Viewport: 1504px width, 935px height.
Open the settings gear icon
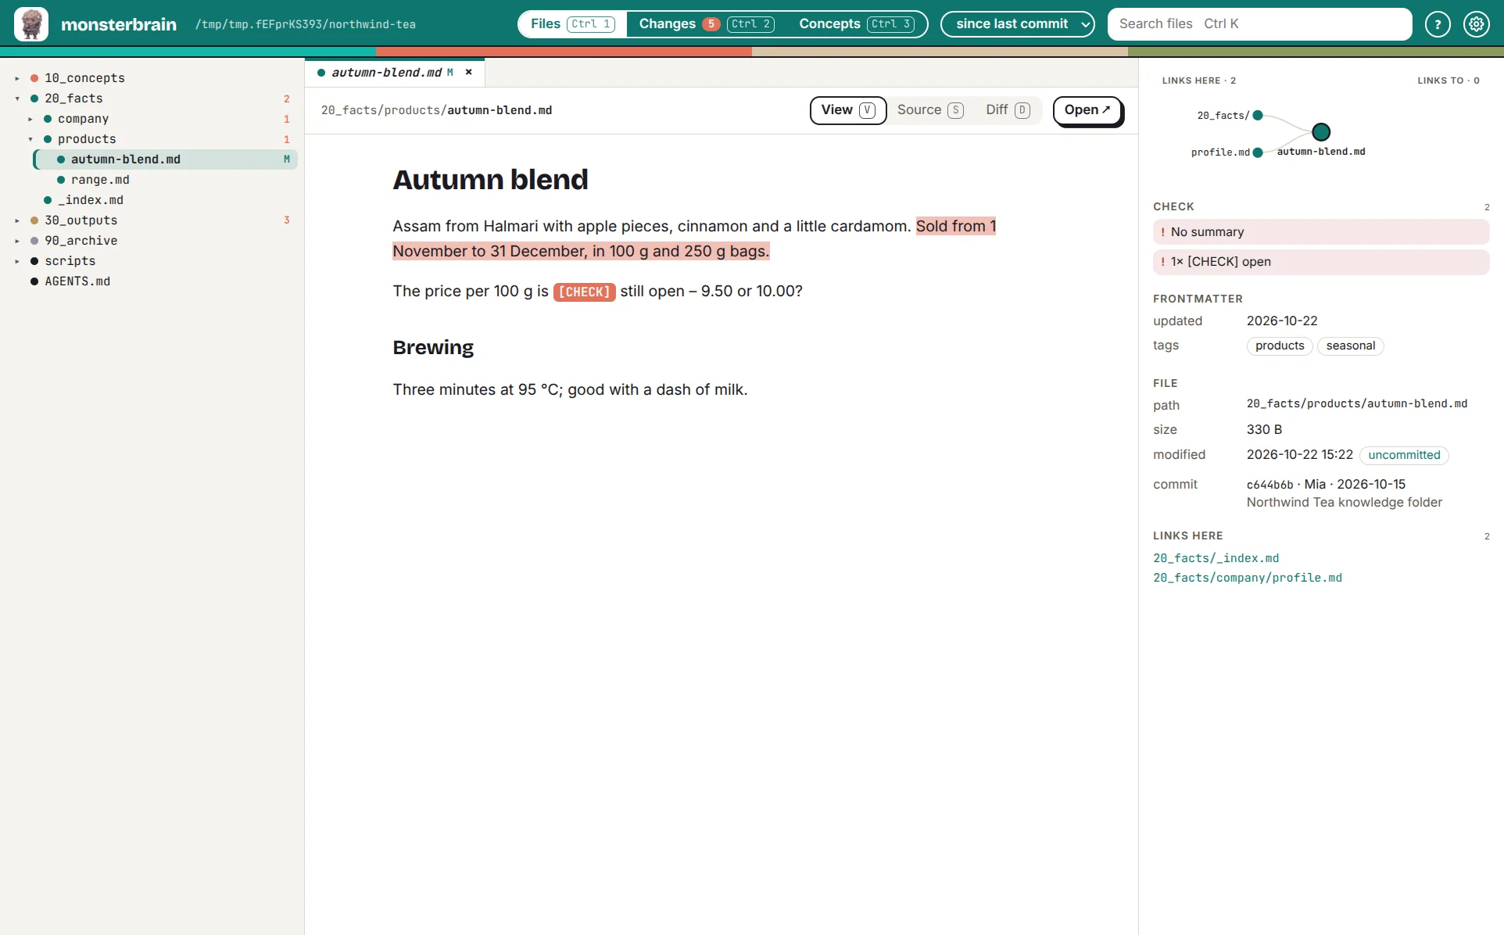point(1477,24)
